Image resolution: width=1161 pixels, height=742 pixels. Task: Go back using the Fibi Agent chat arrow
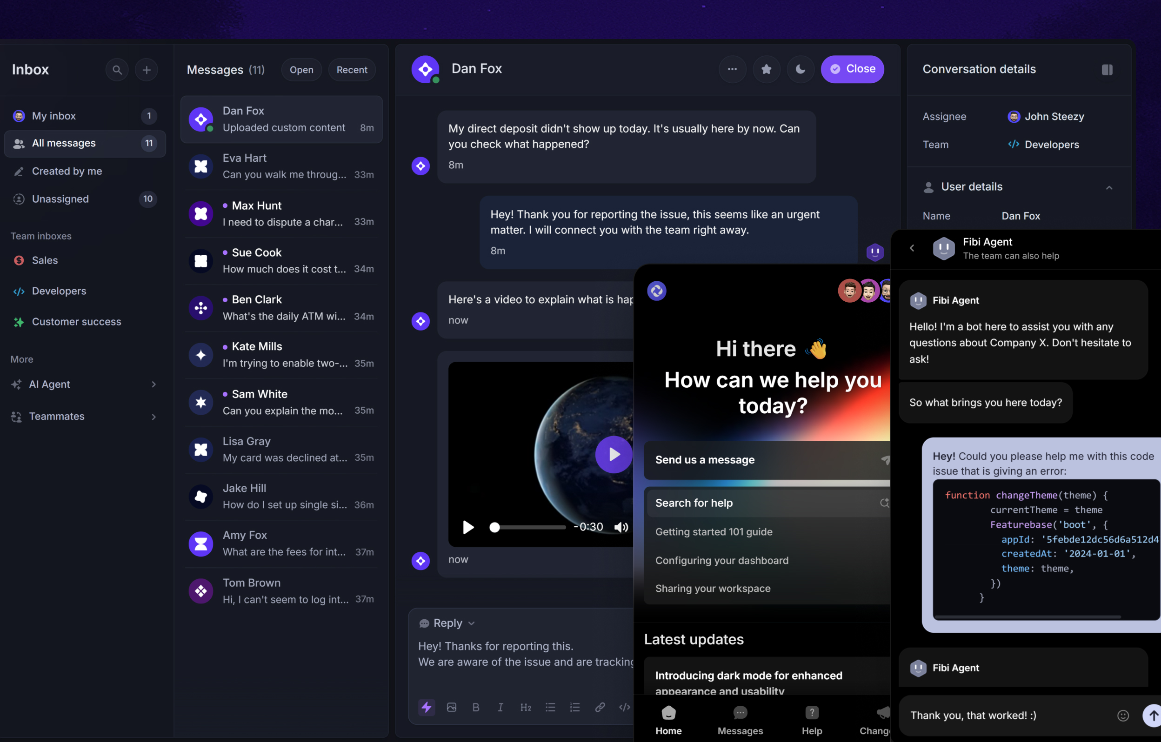[912, 248]
